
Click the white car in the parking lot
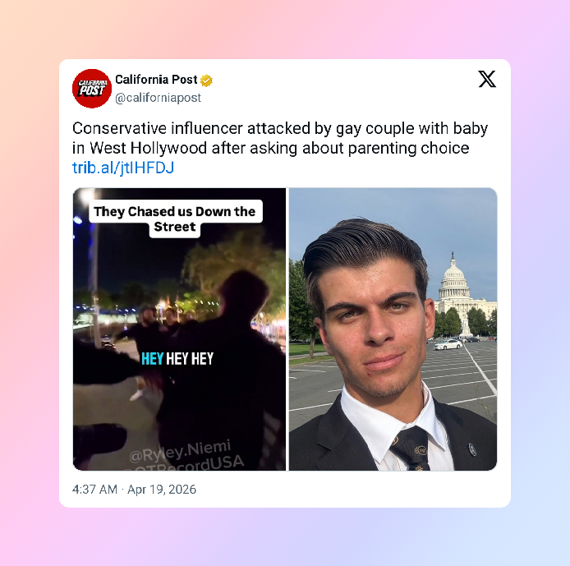coord(448,344)
